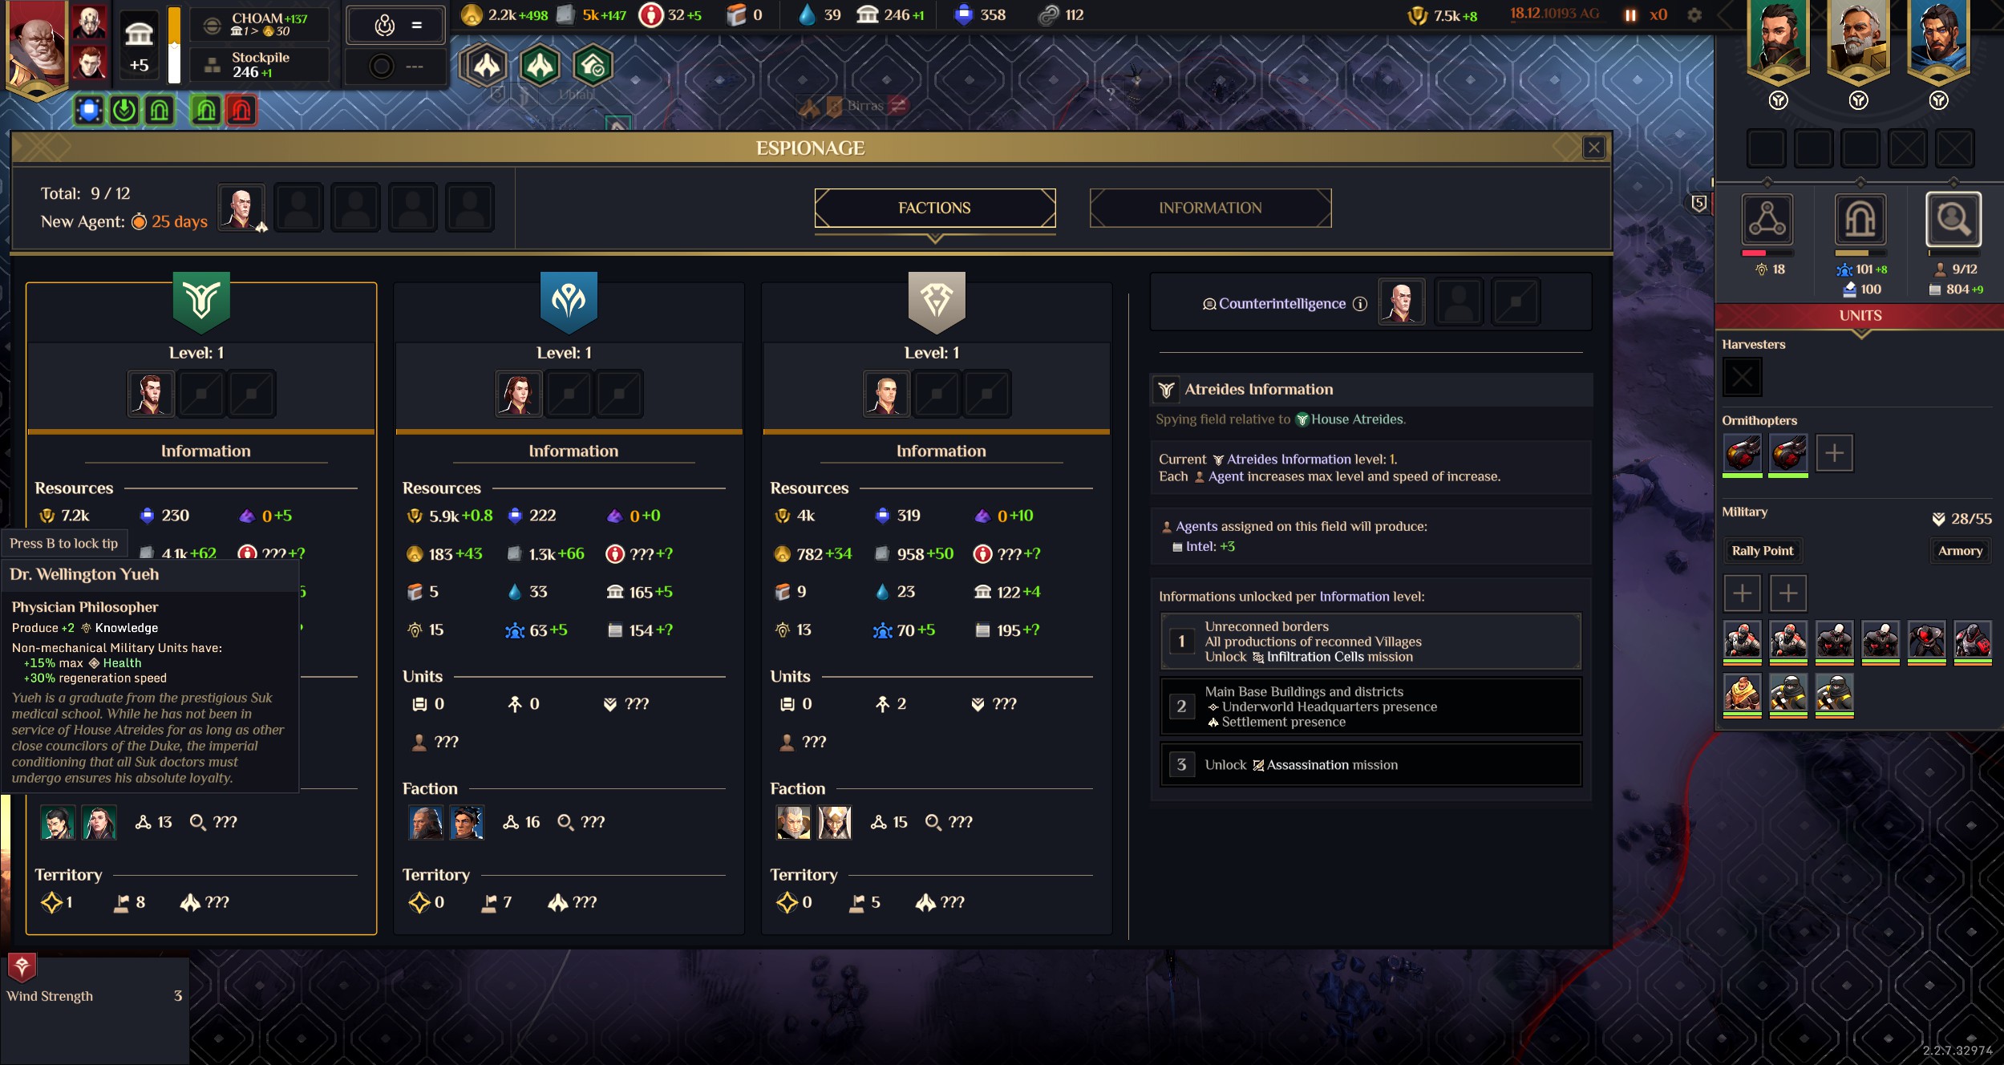This screenshot has width=2004, height=1065.
Task: Open the network nodes panel icon
Action: (1767, 219)
